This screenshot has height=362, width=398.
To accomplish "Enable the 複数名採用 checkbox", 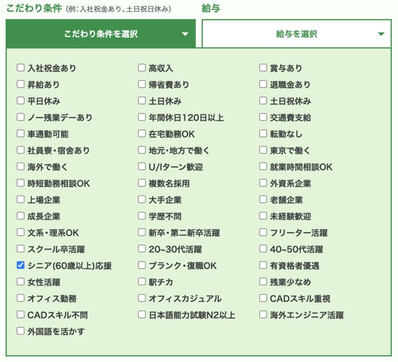I will tap(142, 183).
